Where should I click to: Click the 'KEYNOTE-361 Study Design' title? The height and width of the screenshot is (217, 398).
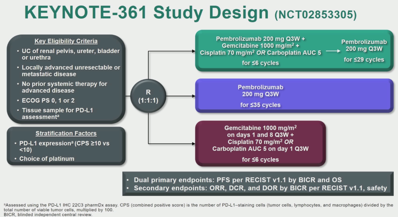pos(146,13)
